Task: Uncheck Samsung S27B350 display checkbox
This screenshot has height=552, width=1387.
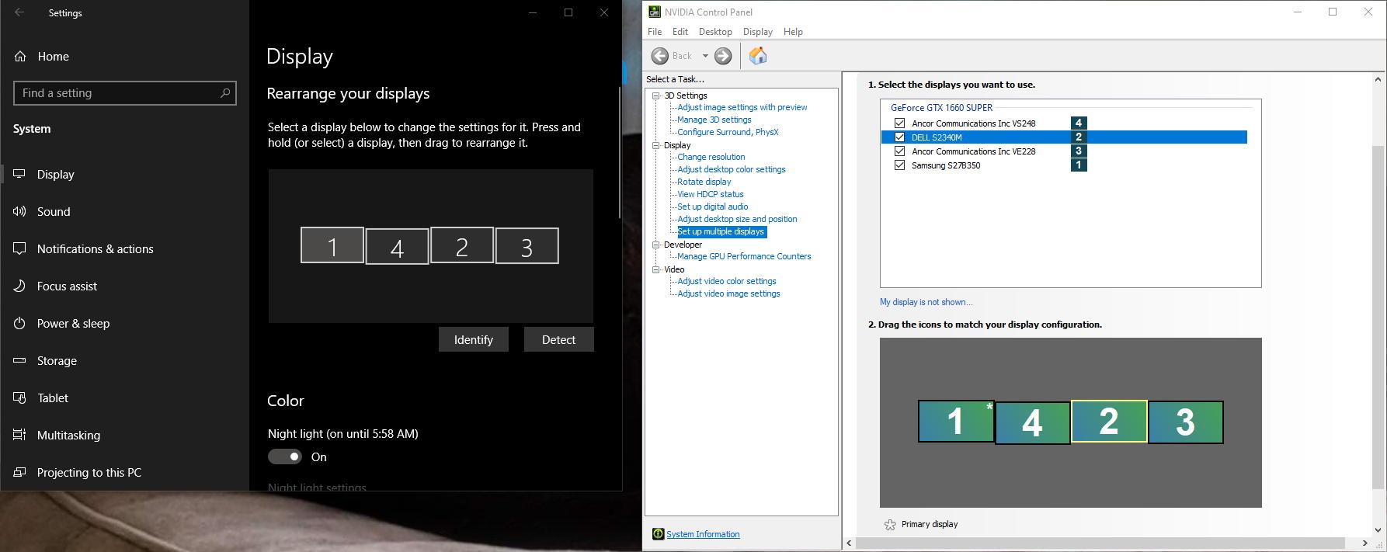Action: tap(899, 165)
